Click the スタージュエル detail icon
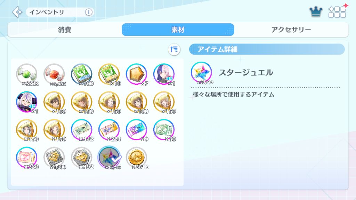 202,73
